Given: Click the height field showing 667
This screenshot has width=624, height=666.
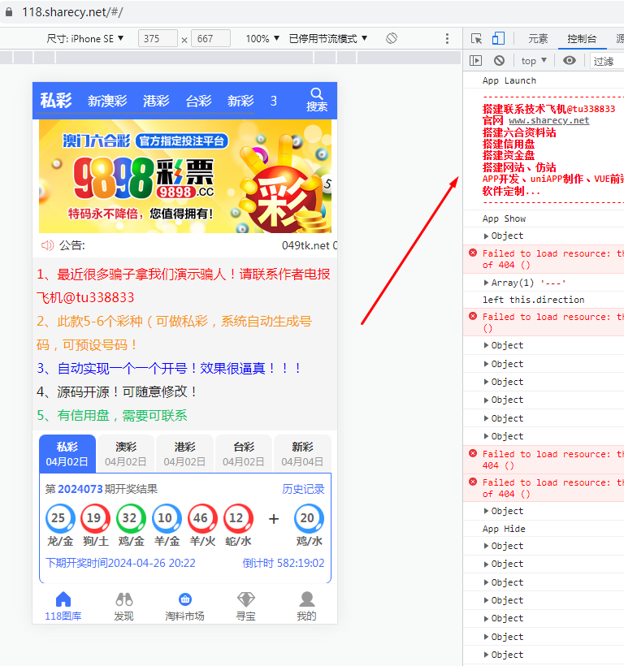Looking at the screenshot, I should [210, 39].
